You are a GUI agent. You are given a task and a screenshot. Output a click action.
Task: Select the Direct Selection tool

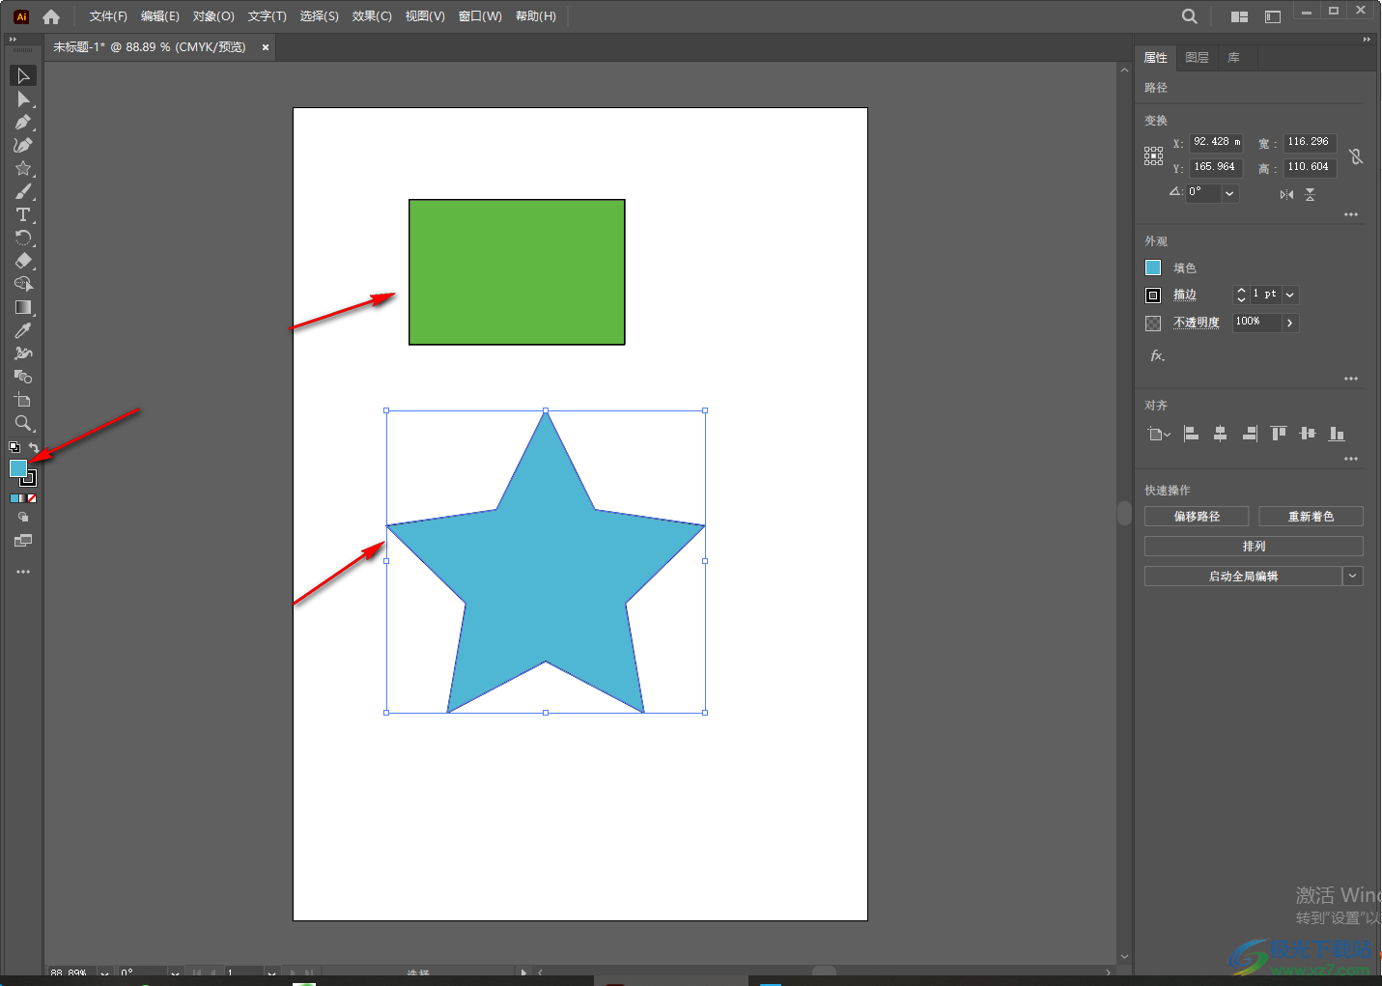coord(23,99)
